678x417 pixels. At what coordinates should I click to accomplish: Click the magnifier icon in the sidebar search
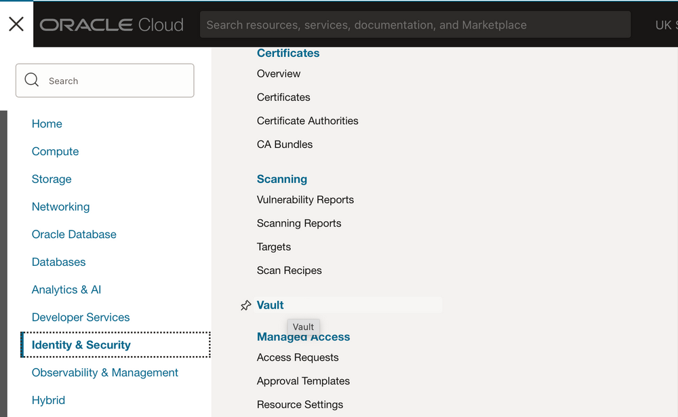click(31, 80)
